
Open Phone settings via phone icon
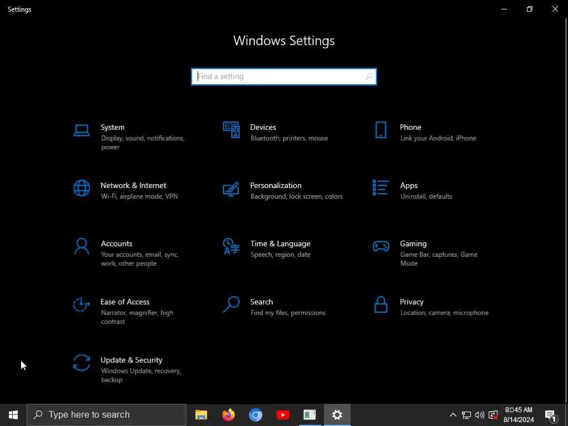pyautogui.click(x=381, y=130)
